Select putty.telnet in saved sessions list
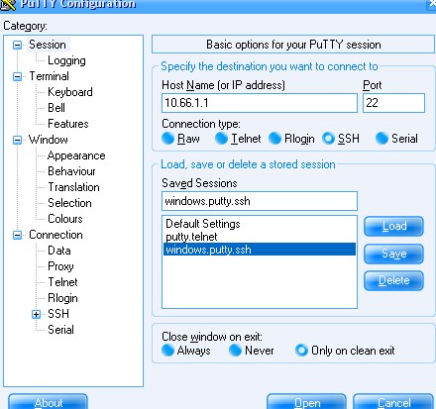This screenshot has width=436, height=409. tap(260, 237)
